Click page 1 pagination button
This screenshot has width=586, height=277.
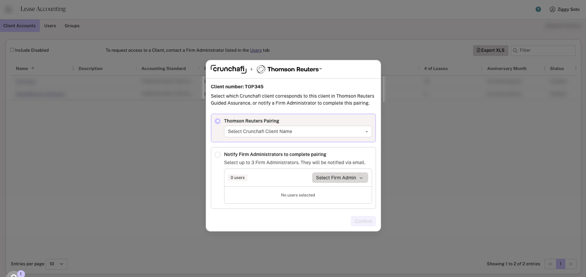(561, 264)
